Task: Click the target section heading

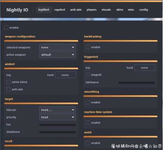Action: click(9, 99)
